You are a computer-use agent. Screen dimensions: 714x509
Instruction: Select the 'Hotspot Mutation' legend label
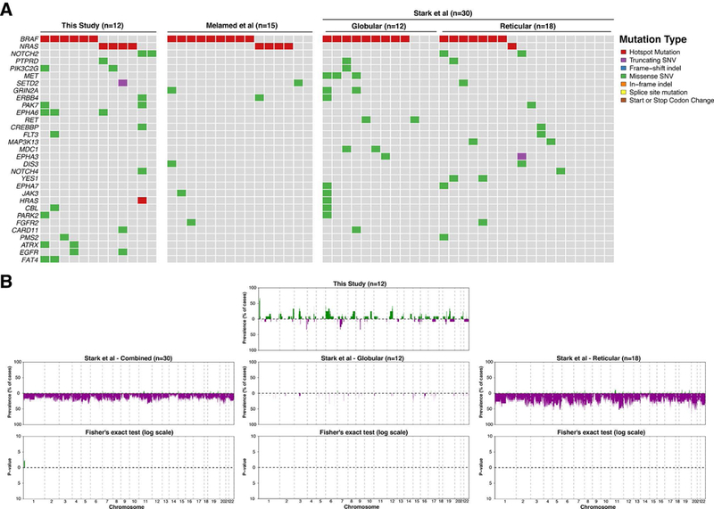pyautogui.click(x=655, y=53)
